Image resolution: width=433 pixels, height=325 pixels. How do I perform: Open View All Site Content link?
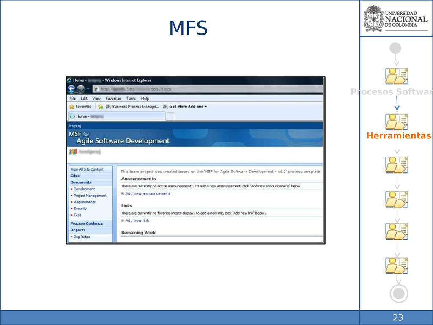[87, 169]
